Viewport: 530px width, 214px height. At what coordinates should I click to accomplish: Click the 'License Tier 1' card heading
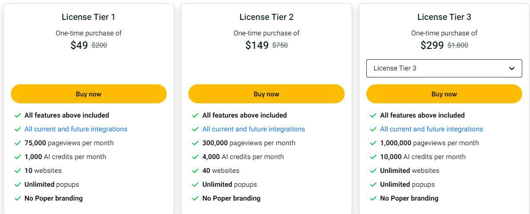88,17
